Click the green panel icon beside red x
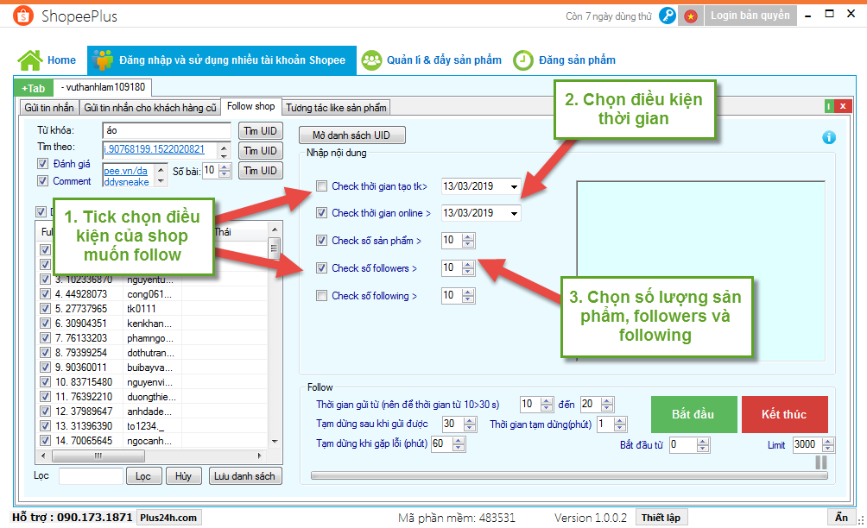The image size is (867, 528). [x=829, y=106]
